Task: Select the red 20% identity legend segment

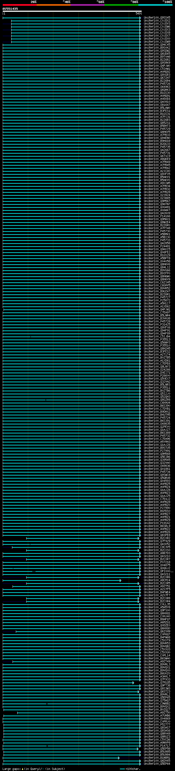Action: pyautogui.click(x=20, y=5)
